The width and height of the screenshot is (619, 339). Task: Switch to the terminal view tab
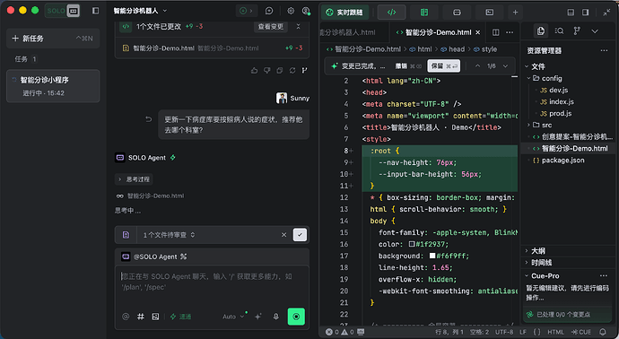pyautogui.click(x=490, y=13)
